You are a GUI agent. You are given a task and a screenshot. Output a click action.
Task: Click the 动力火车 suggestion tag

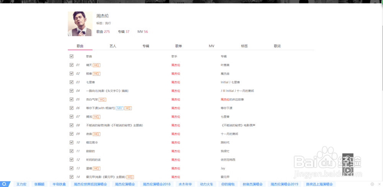click(x=206, y=184)
